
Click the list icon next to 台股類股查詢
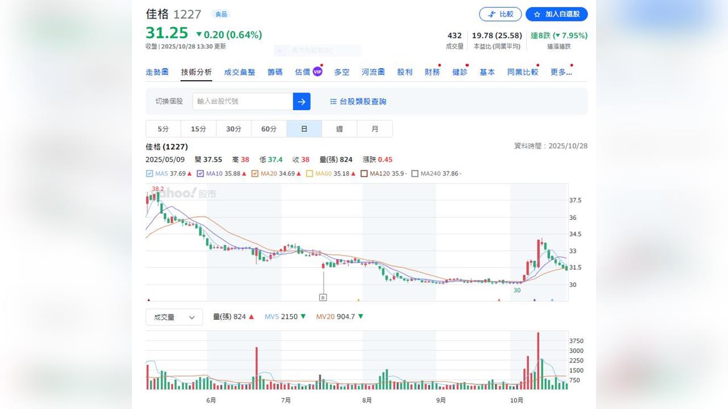pyautogui.click(x=333, y=101)
